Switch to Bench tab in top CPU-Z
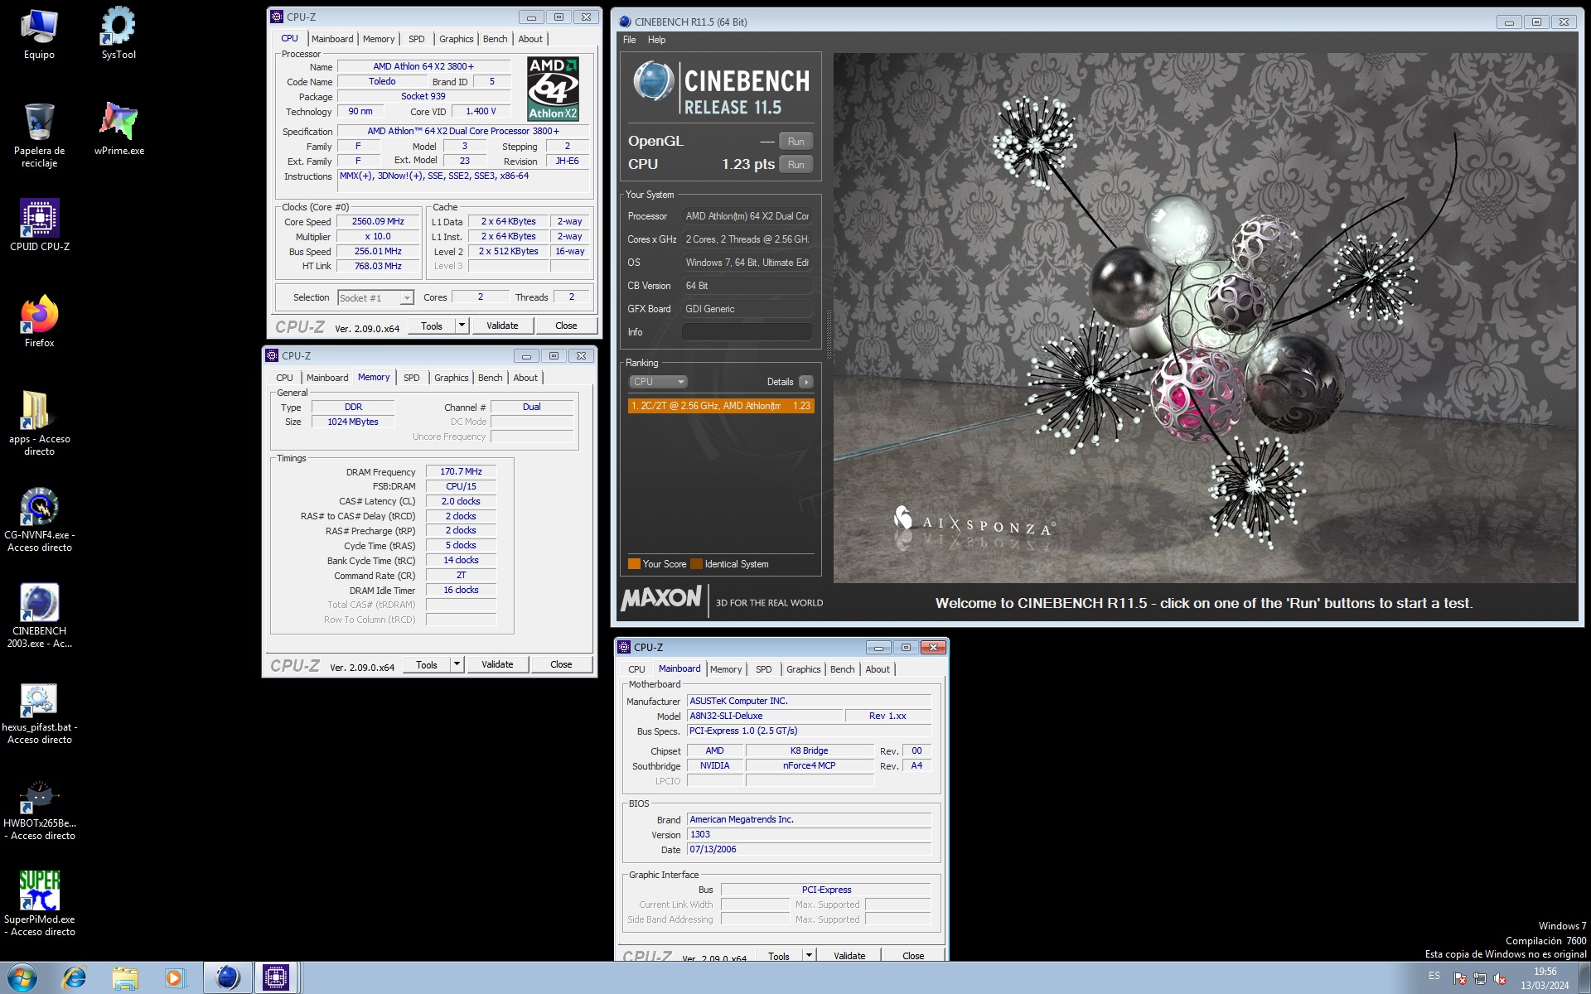Image resolution: width=1591 pixels, height=994 pixels. [x=495, y=39]
